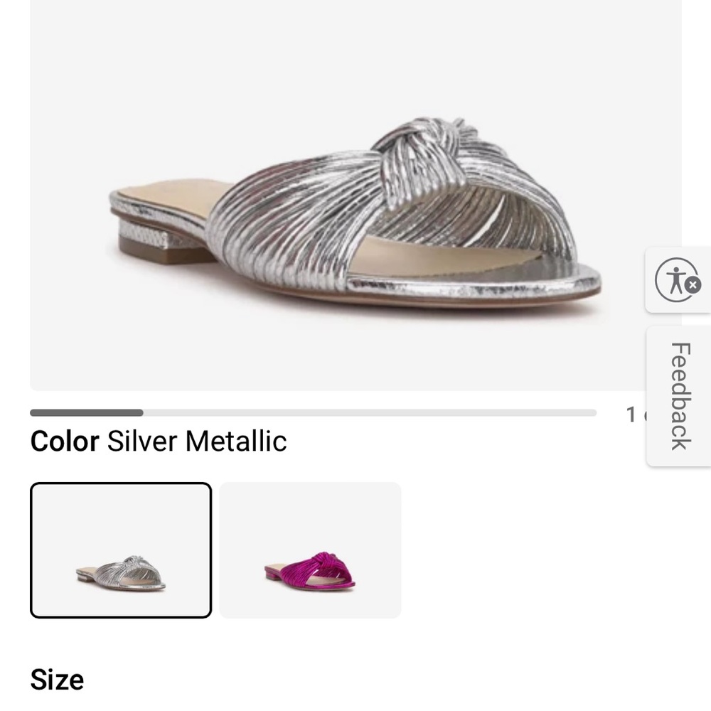Click the Color Silver Metallic label
711x711 pixels.
pyautogui.click(x=159, y=441)
